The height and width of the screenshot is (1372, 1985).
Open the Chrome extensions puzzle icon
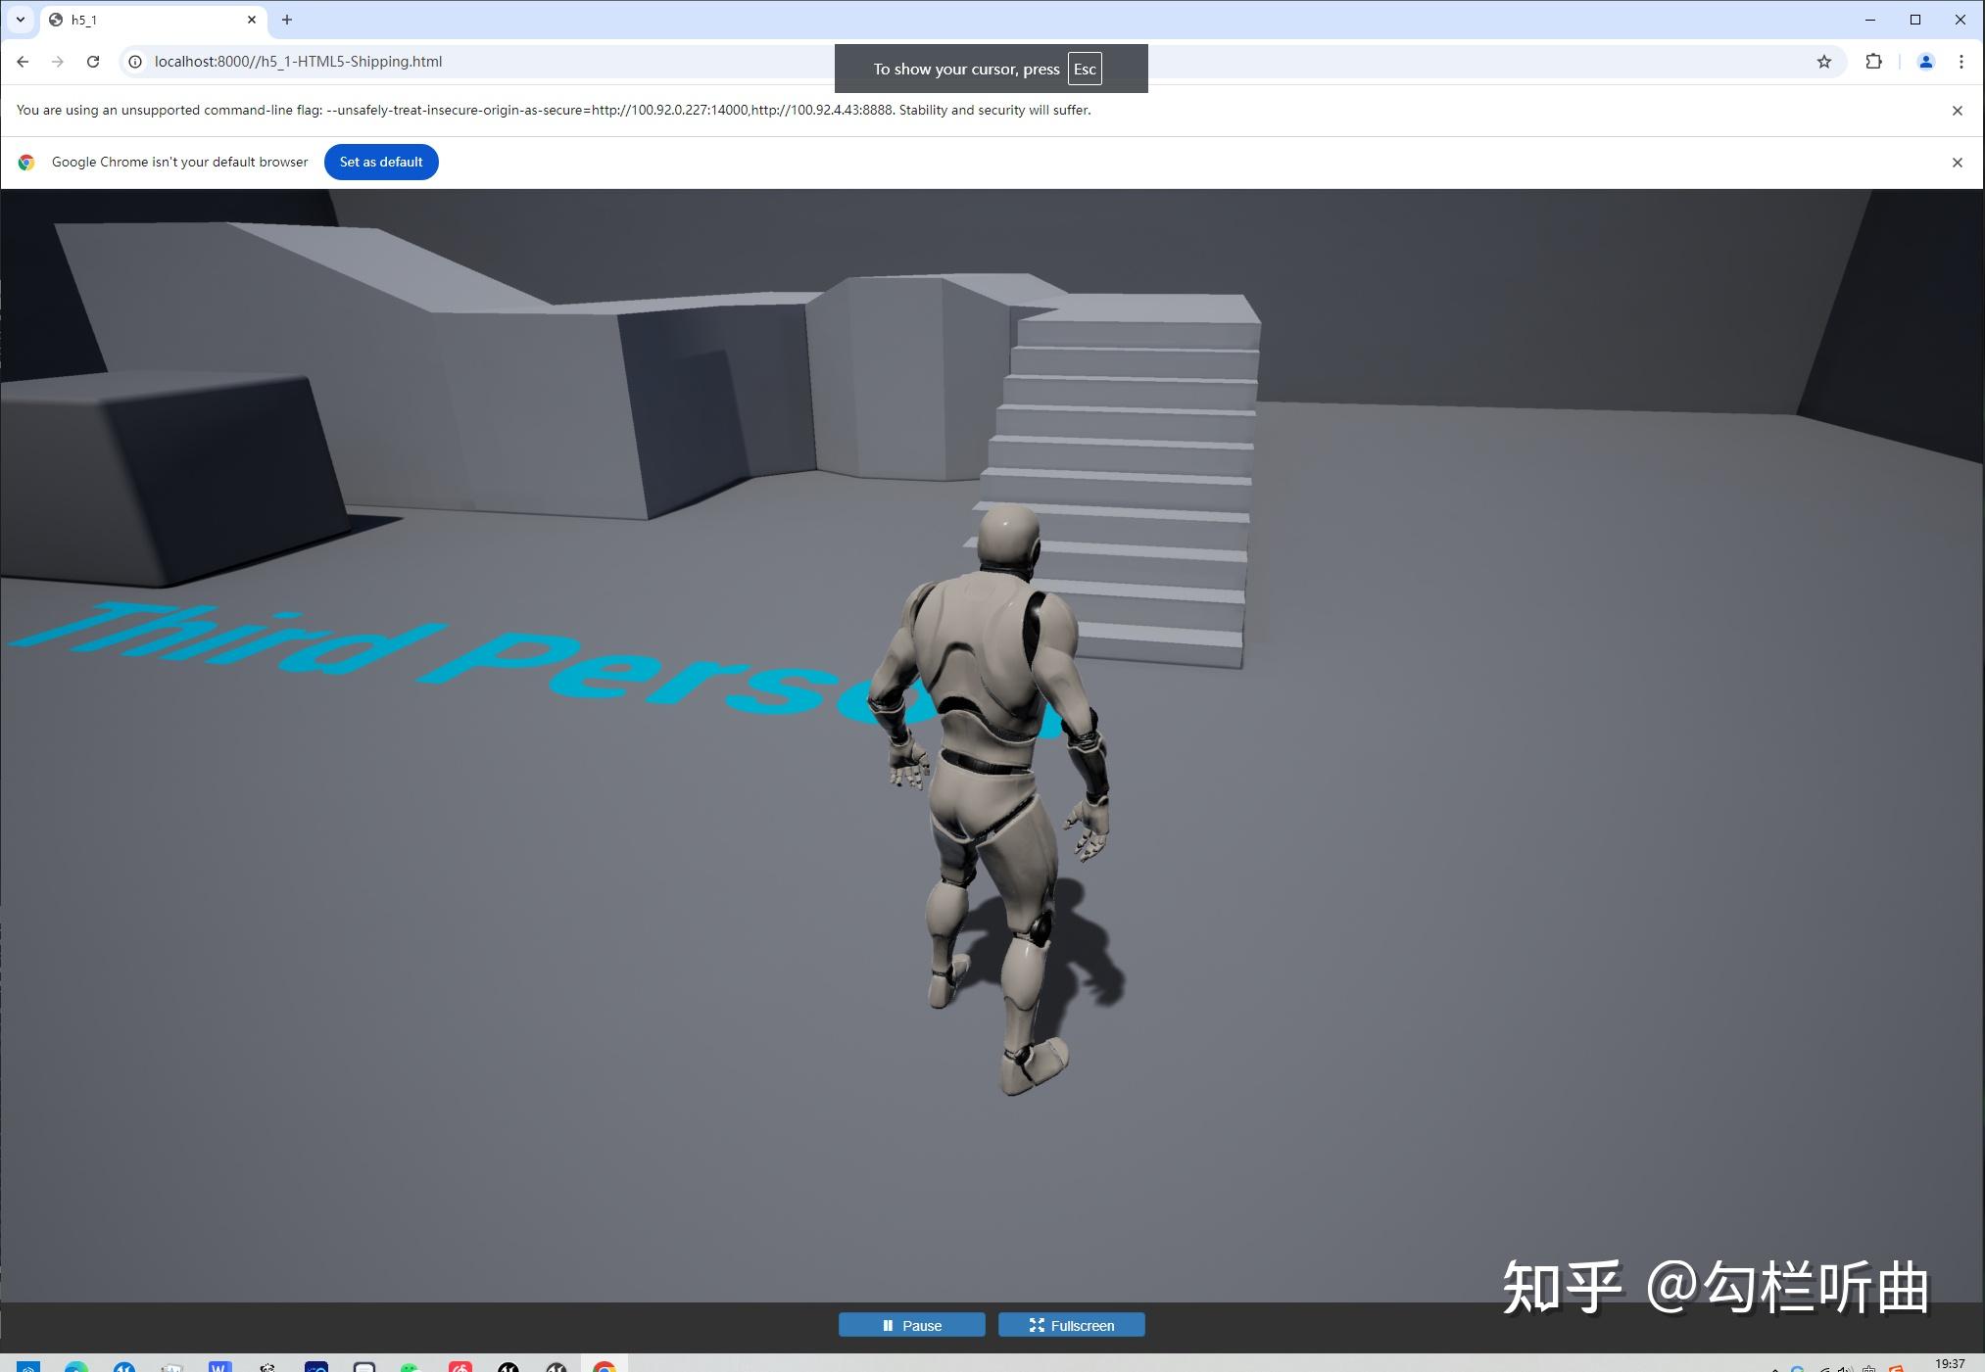1874,61
